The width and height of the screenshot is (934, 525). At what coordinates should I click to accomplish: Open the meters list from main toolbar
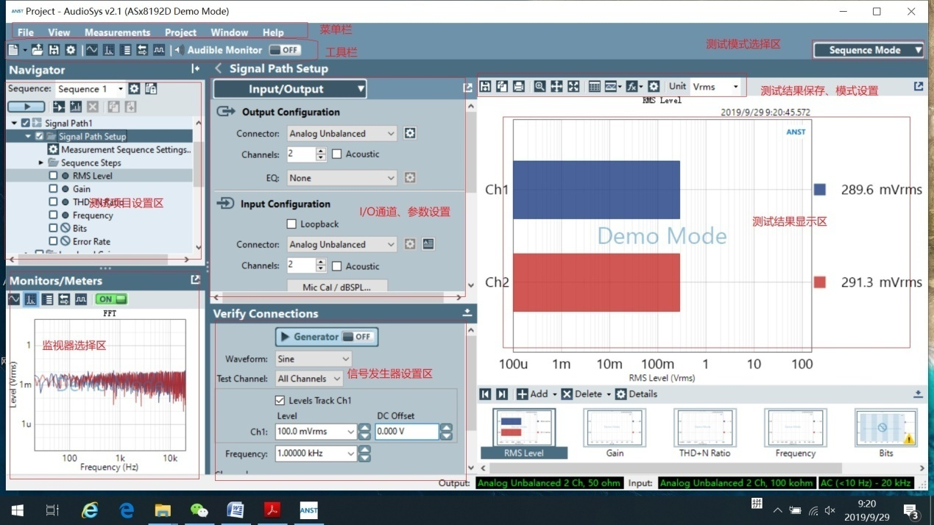(126, 50)
